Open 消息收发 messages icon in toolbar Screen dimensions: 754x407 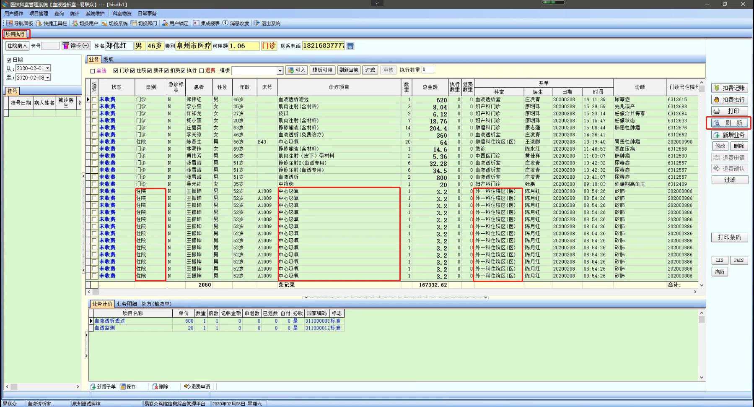point(225,23)
